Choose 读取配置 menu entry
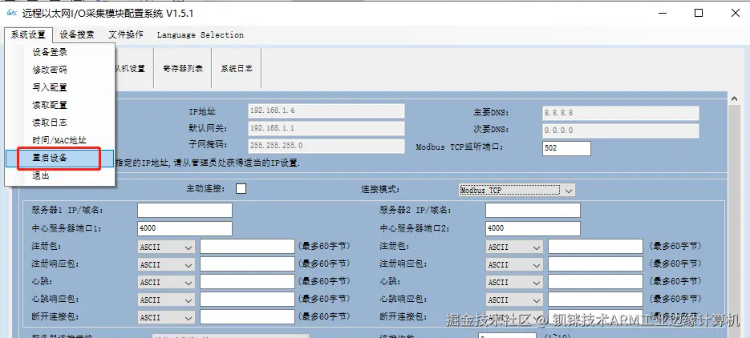The width and height of the screenshot is (750, 338). [60, 105]
